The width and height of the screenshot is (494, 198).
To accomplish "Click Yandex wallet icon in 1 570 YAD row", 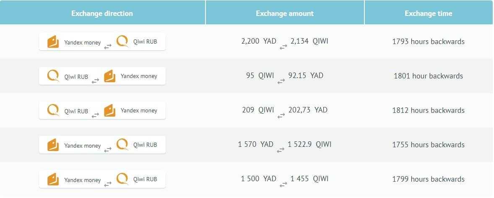I will click(53, 145).
